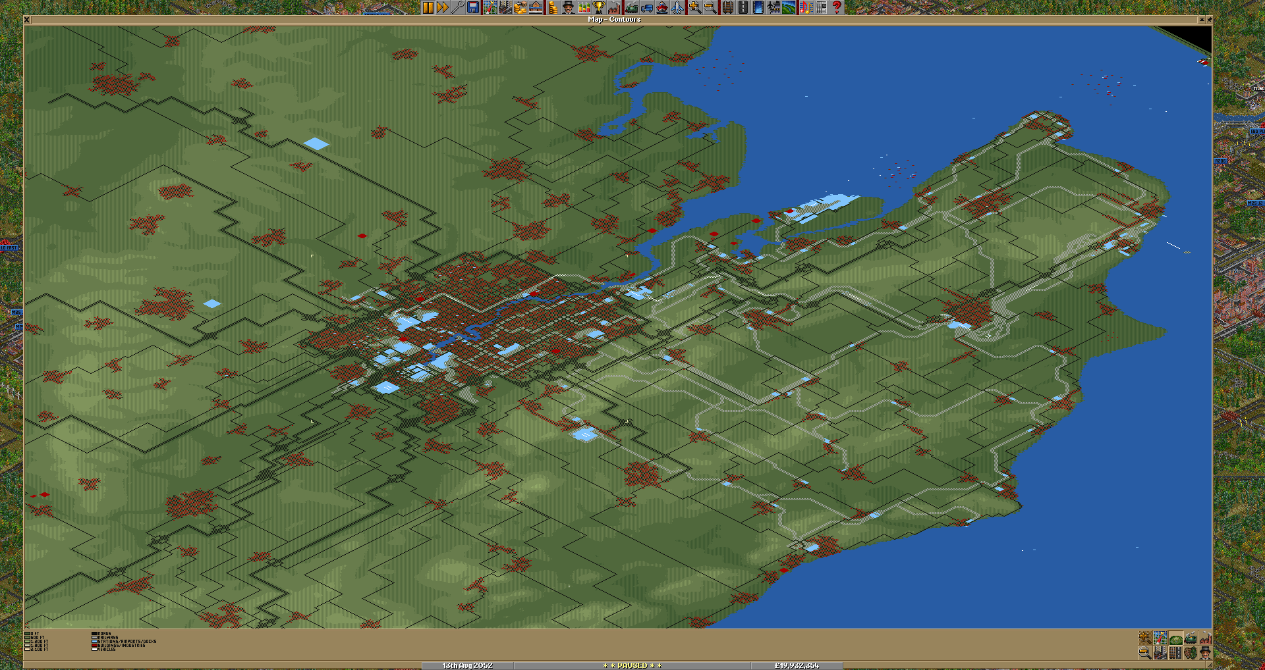The height and width of the screenshot is (670, 1265).
Task: Switch the map window to transport routes view
Action: tap(1175, 653)
